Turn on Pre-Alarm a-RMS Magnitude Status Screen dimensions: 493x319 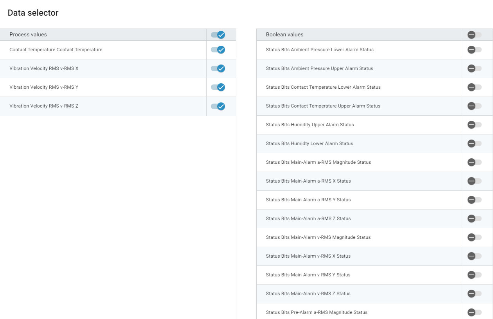coord(474,312)
